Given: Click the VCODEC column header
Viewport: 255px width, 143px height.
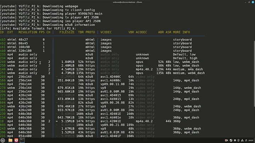Looking at the screenshot, I should 106,32.
